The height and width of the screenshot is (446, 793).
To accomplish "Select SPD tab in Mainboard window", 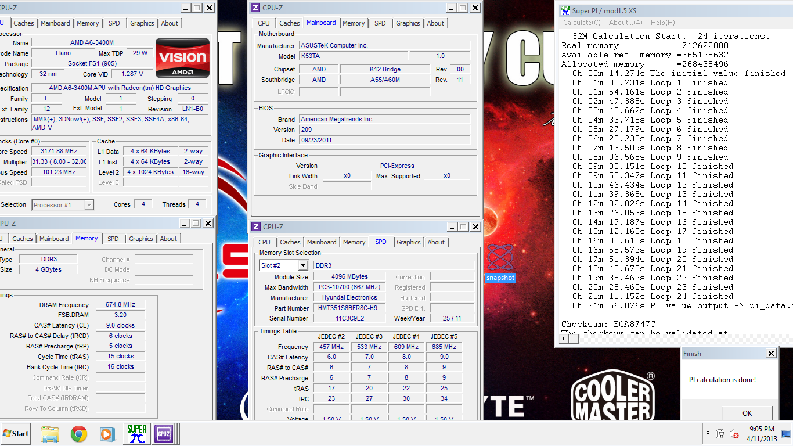I will coord(380,23).
